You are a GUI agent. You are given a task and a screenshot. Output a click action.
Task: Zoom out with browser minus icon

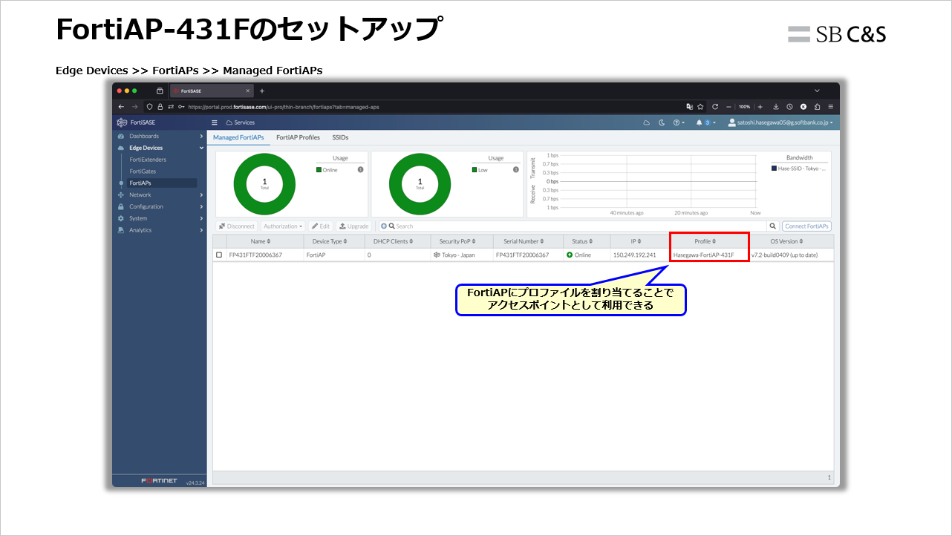729,107
